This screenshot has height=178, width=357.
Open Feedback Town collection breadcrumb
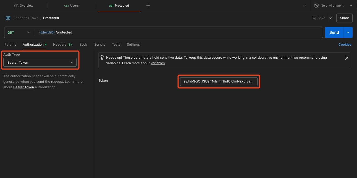(x=26, y=18)
